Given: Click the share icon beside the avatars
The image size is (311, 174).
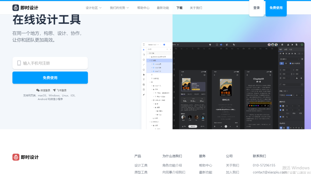Looking at the screenshot, I should [282, 45].
